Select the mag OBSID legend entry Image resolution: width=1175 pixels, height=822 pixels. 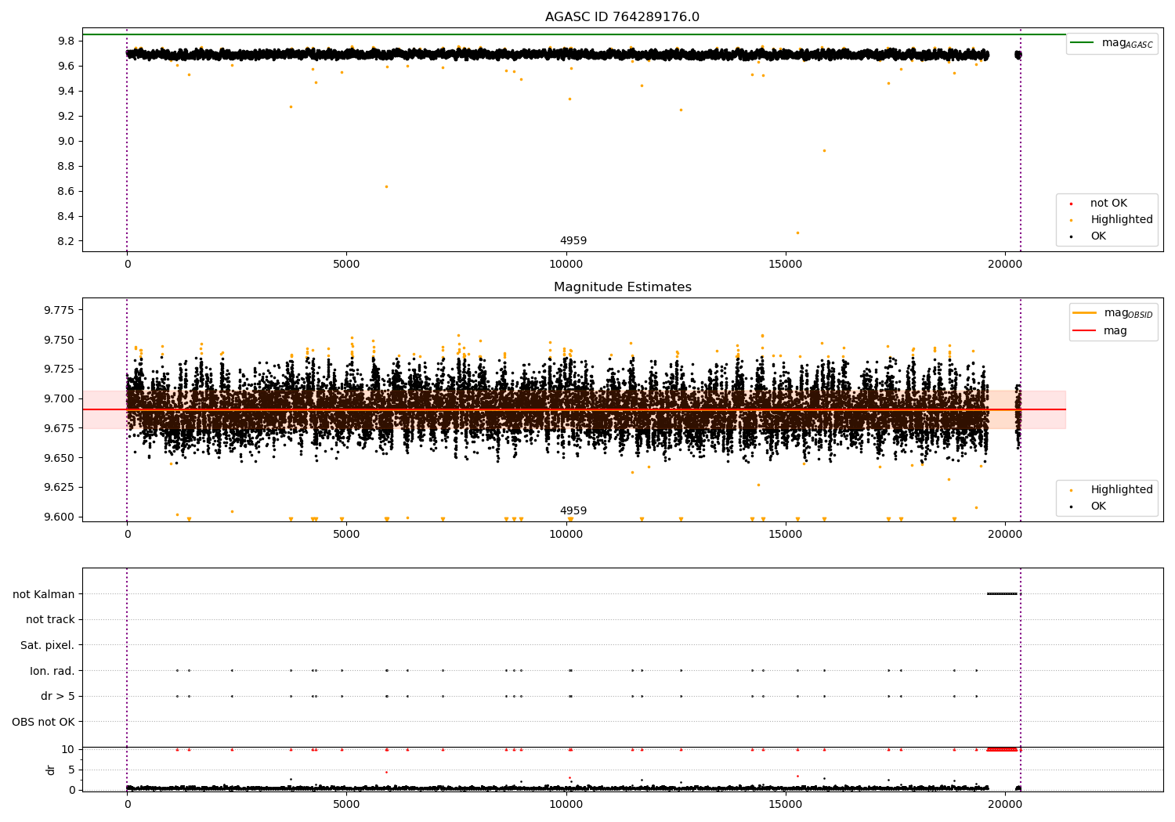[x=1113, y=313]
